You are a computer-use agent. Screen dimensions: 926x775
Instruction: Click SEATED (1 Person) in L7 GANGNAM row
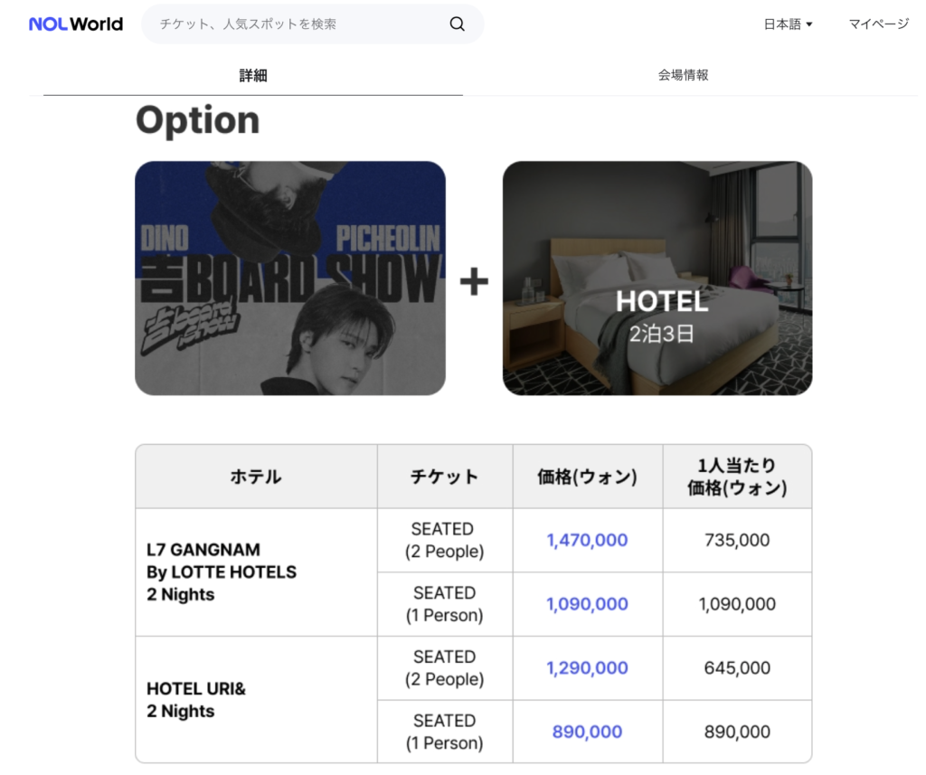point(445,604)
